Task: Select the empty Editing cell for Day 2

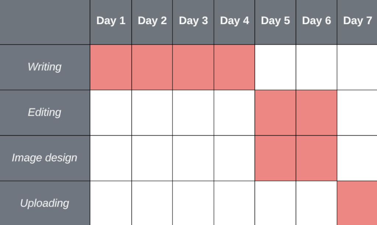Action: tap(152, 113)
